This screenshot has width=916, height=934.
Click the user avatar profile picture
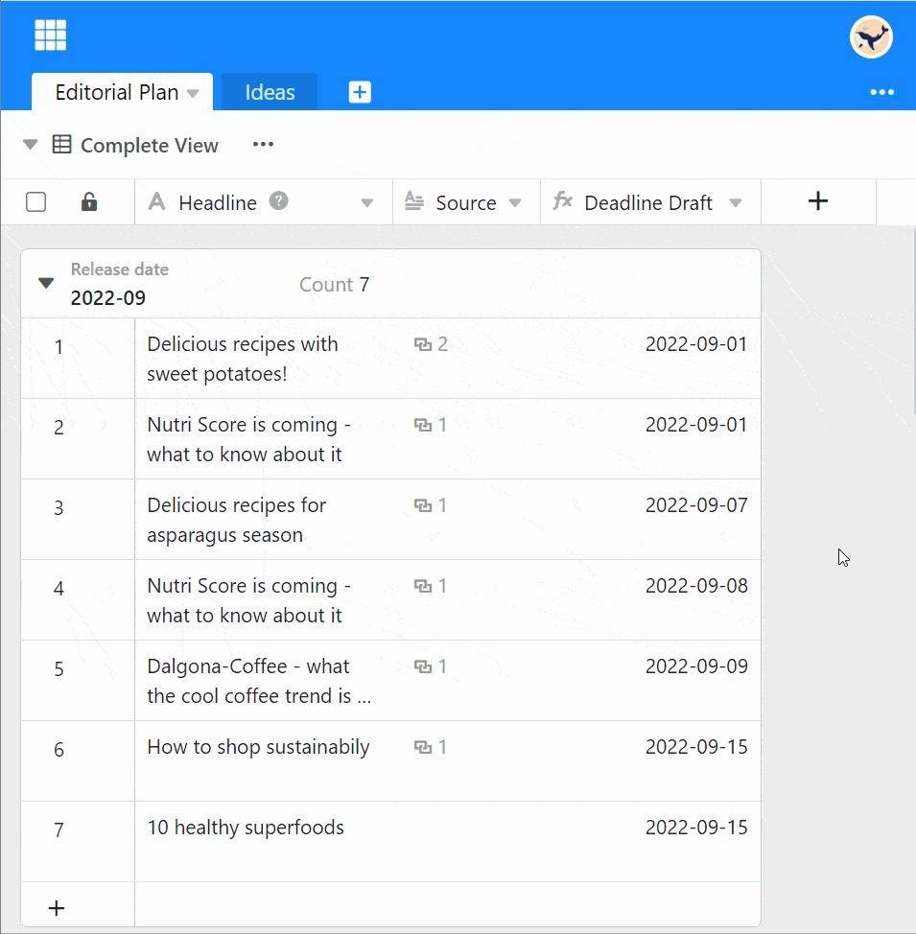coord(870,37)
